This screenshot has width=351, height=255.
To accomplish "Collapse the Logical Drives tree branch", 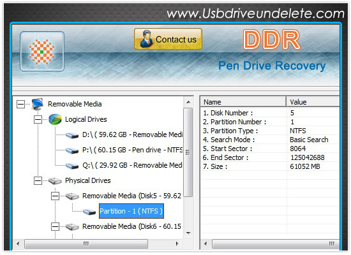I will [38, 119].
